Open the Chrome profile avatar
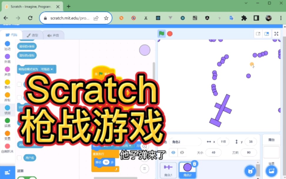Screen dimensions: 286x179 pos(268,18)
